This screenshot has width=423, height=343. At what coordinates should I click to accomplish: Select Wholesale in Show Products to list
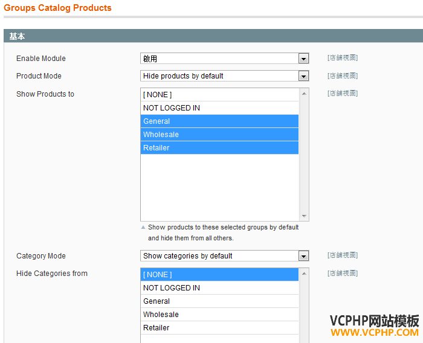point(219,134)
